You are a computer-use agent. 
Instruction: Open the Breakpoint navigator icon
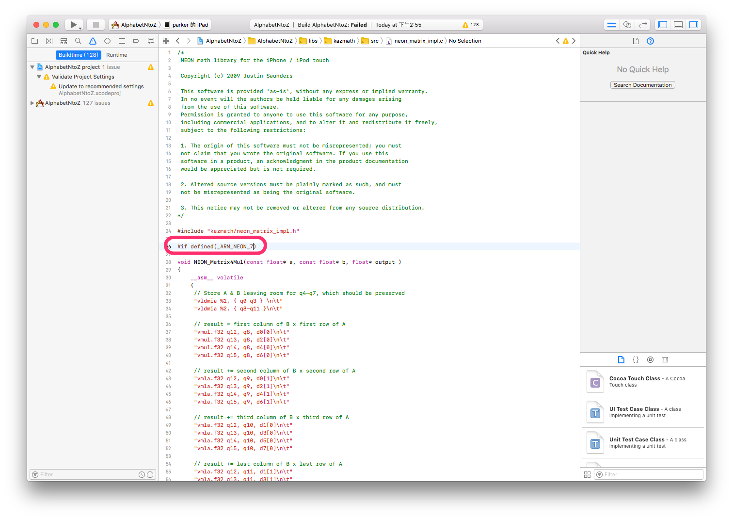(136, 41)
